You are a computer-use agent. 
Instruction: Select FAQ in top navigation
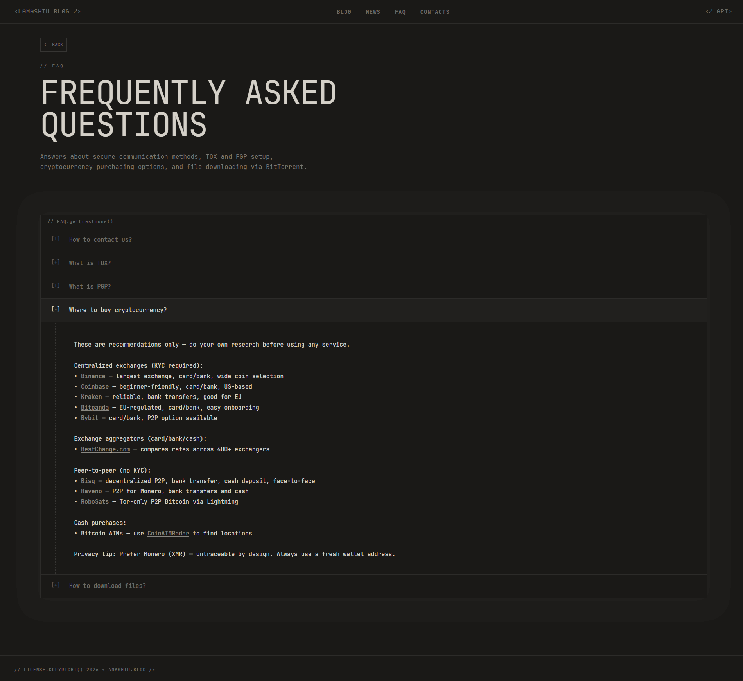click(x=400, y=12)
